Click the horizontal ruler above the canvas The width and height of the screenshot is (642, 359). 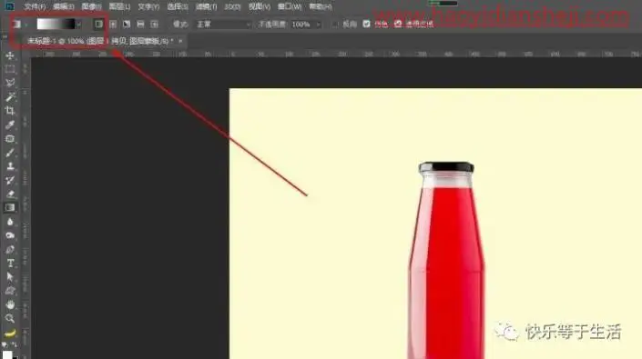pos(336,54)
